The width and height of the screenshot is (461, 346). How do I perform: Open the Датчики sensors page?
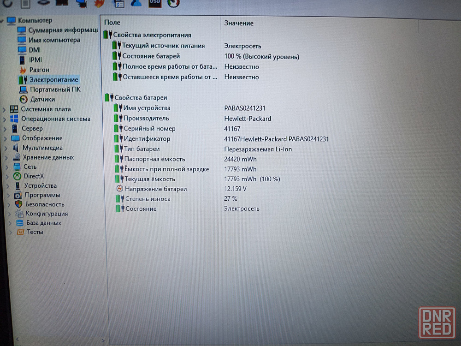(x=42, y=99)
